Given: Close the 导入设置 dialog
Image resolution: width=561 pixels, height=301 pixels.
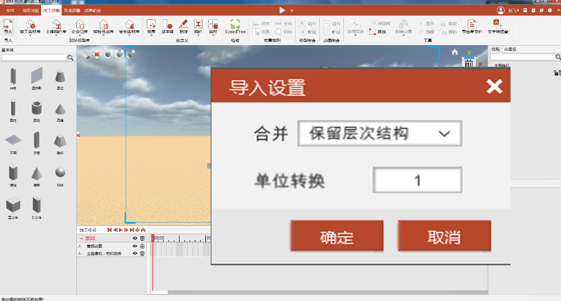Looking at the screenshot, I should [495, 87].
